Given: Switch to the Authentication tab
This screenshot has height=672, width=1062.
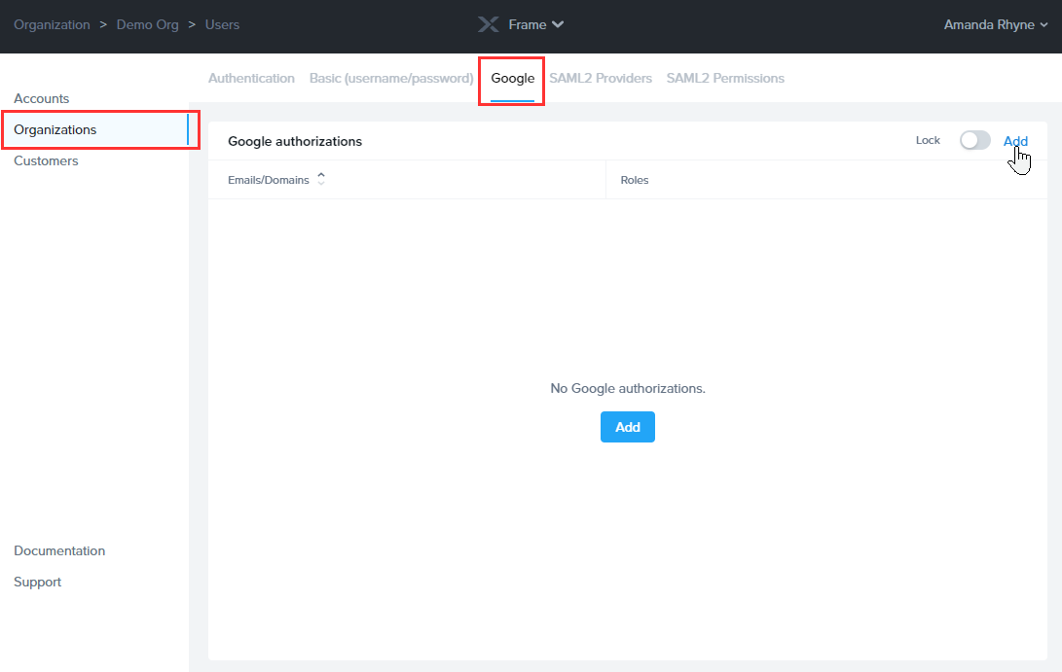Looking at the screenshot, I should click(x=251, y=78).
